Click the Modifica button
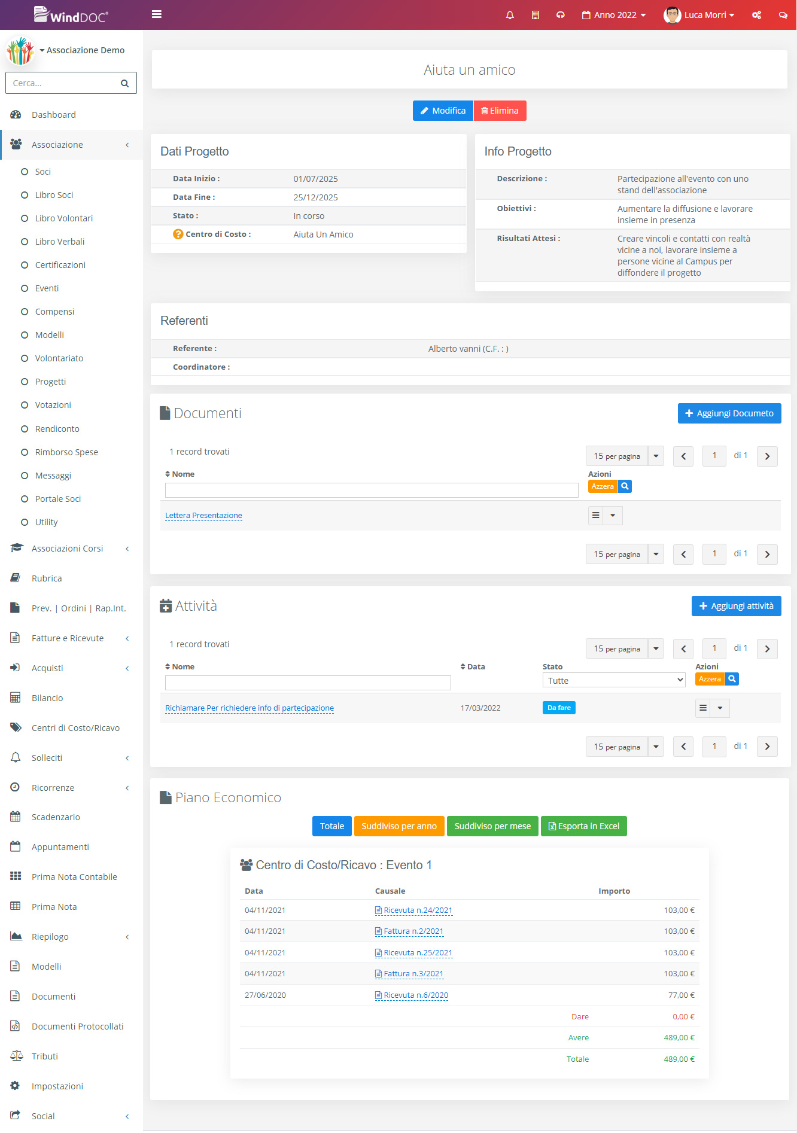The width and height of the screenshot is (797, 1133). [x=443, y=111]
